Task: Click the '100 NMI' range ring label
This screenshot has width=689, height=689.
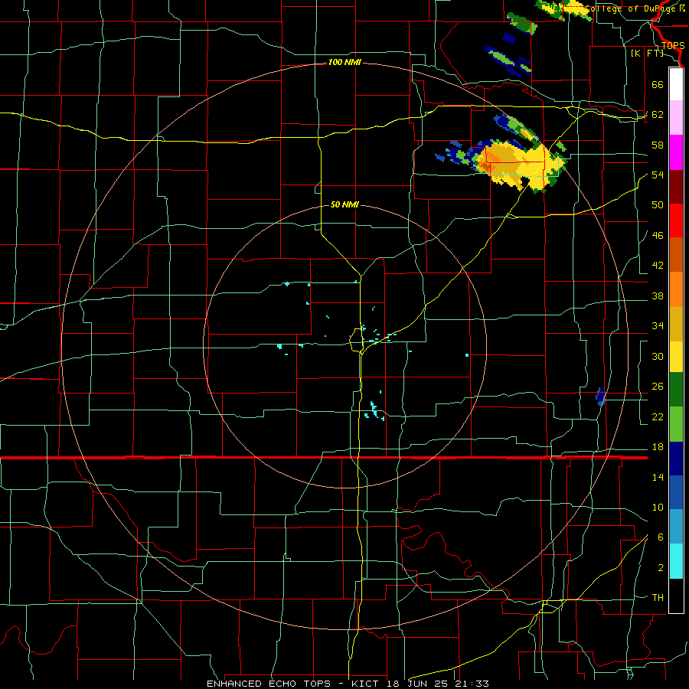Action: 344,63
